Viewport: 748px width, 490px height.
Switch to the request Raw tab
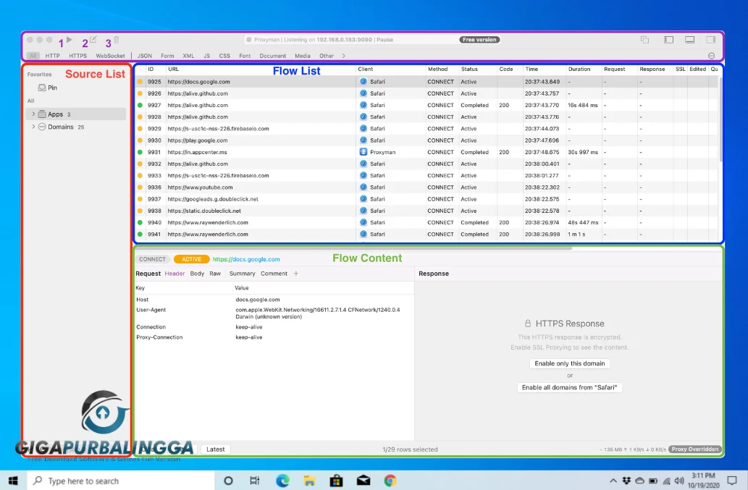[x=215, y=274]
